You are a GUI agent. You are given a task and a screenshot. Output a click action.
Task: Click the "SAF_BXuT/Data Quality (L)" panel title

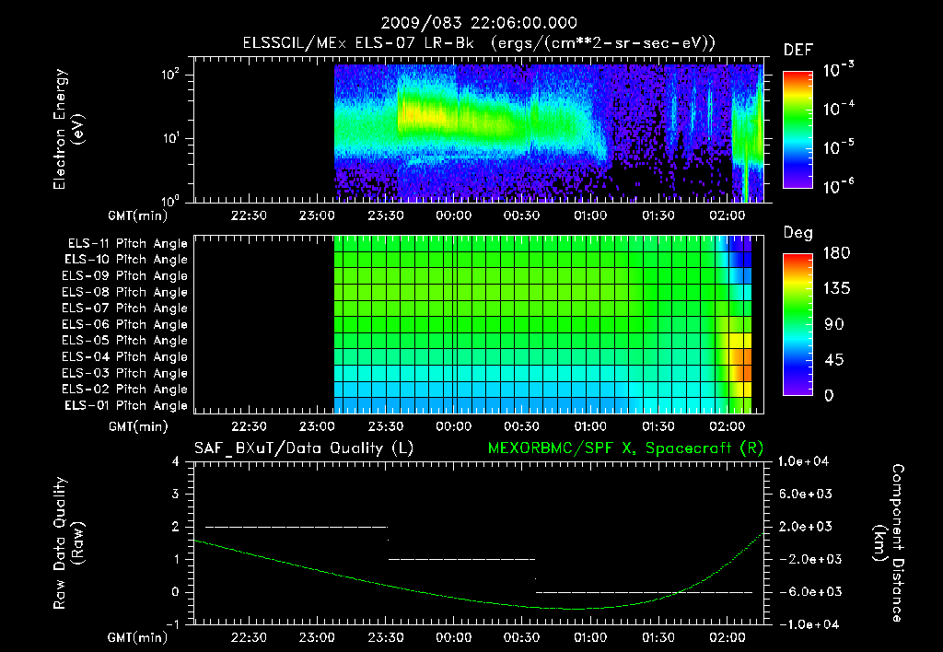click(x=304, y=448)
